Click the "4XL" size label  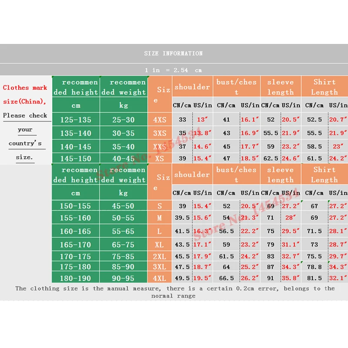[159, 278]
